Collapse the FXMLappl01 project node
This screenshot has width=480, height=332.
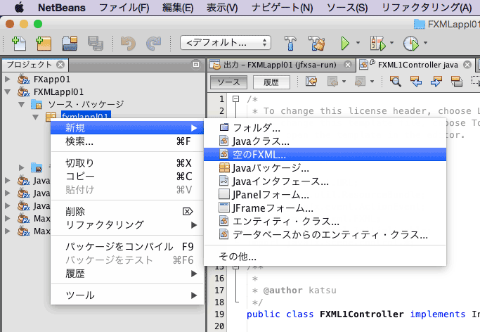(x=8, y=91)
